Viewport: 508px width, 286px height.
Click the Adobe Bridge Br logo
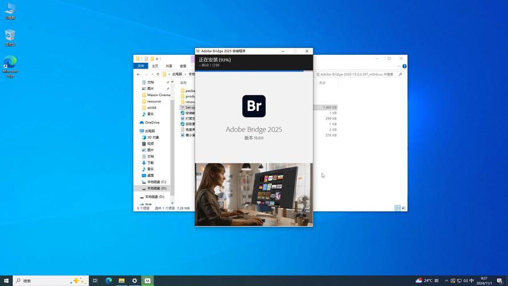[254, 106]
